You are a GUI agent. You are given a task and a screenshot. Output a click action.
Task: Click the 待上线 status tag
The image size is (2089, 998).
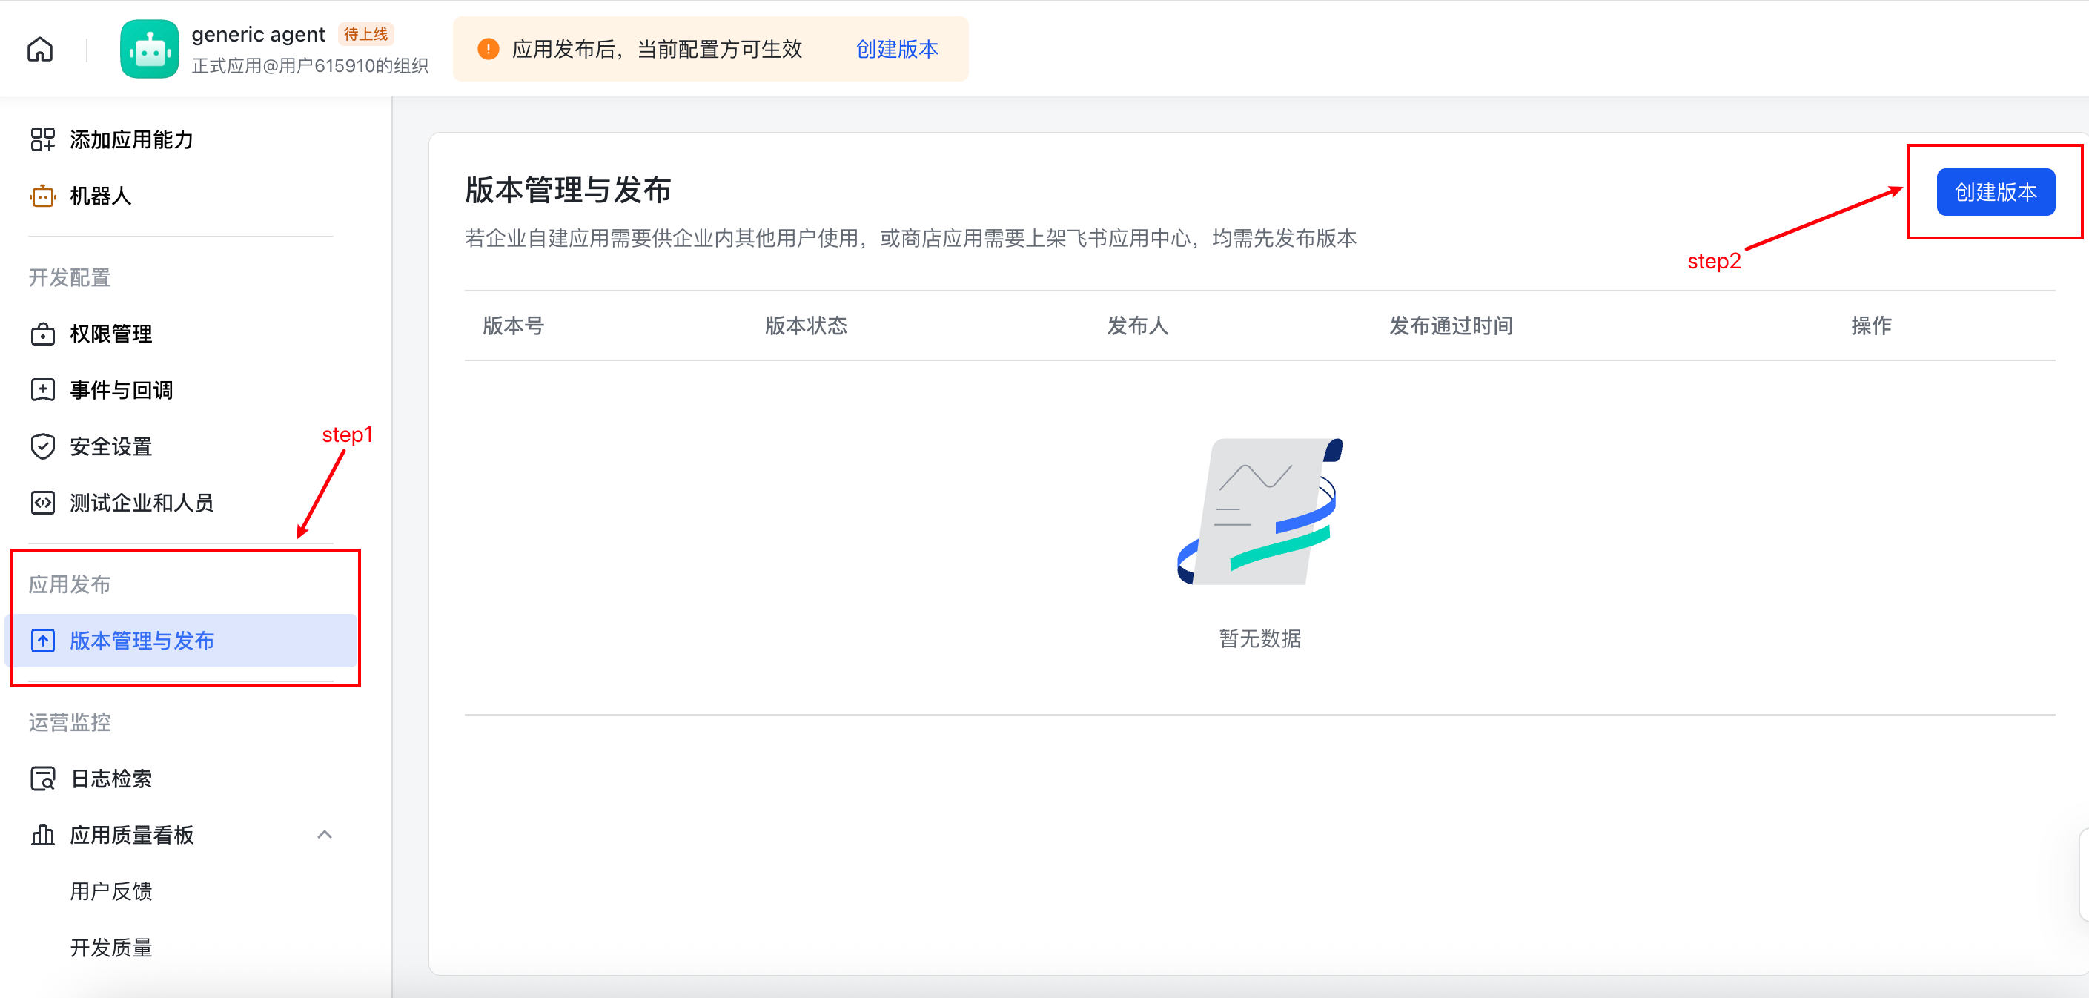coord(365,34)
